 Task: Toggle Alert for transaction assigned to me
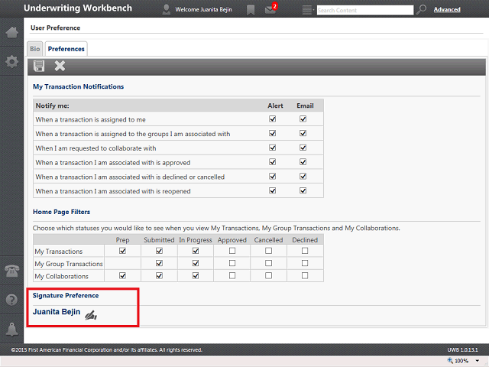[273, 119]
